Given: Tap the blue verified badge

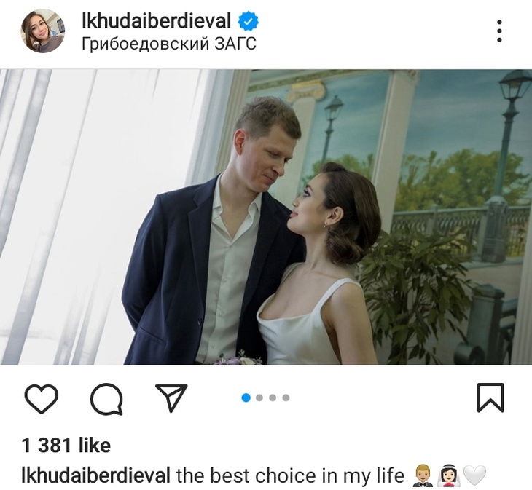Looking at the screenshot, I should pos(248,21).
